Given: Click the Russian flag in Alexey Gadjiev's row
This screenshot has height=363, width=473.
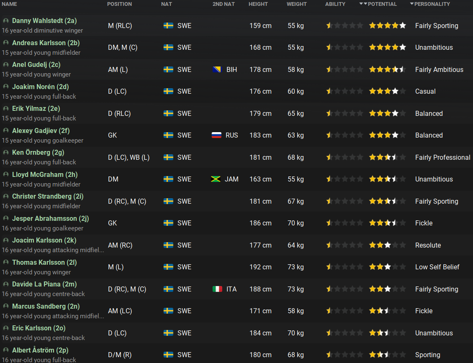Looking at the screenshot, I should [216, 135].
